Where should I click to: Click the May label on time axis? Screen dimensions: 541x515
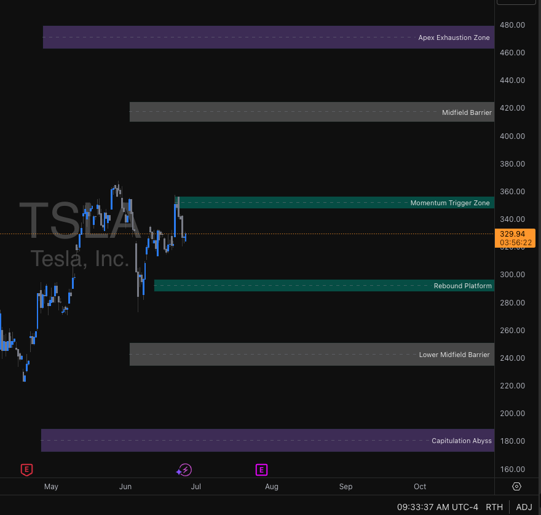pos(51,486)
